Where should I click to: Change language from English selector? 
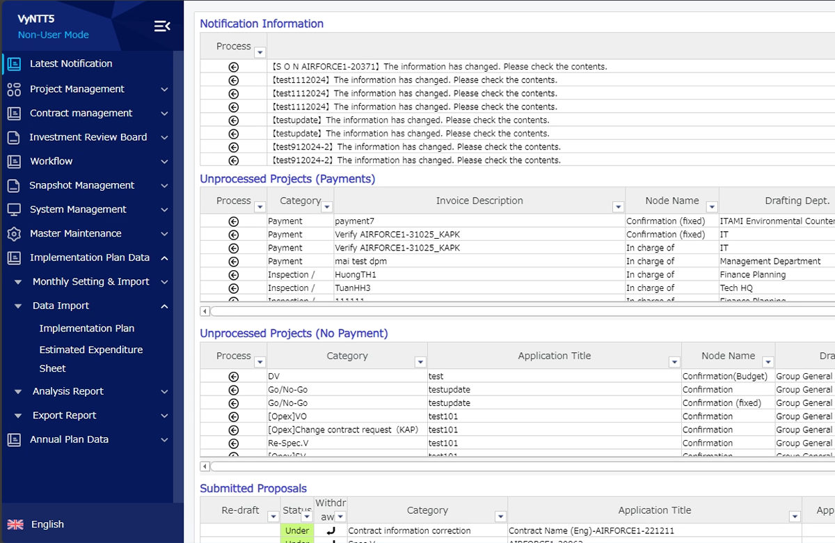pos(47,524)
